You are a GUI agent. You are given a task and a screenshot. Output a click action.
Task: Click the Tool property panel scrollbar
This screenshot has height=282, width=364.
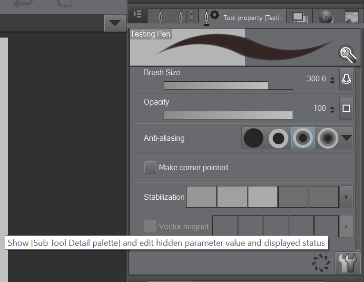click(358, 158)
